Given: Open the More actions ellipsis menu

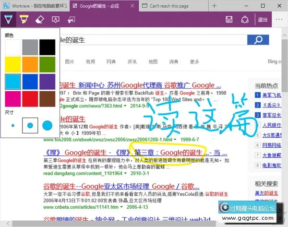Looking at the screenshot, I should pos(279,19).
